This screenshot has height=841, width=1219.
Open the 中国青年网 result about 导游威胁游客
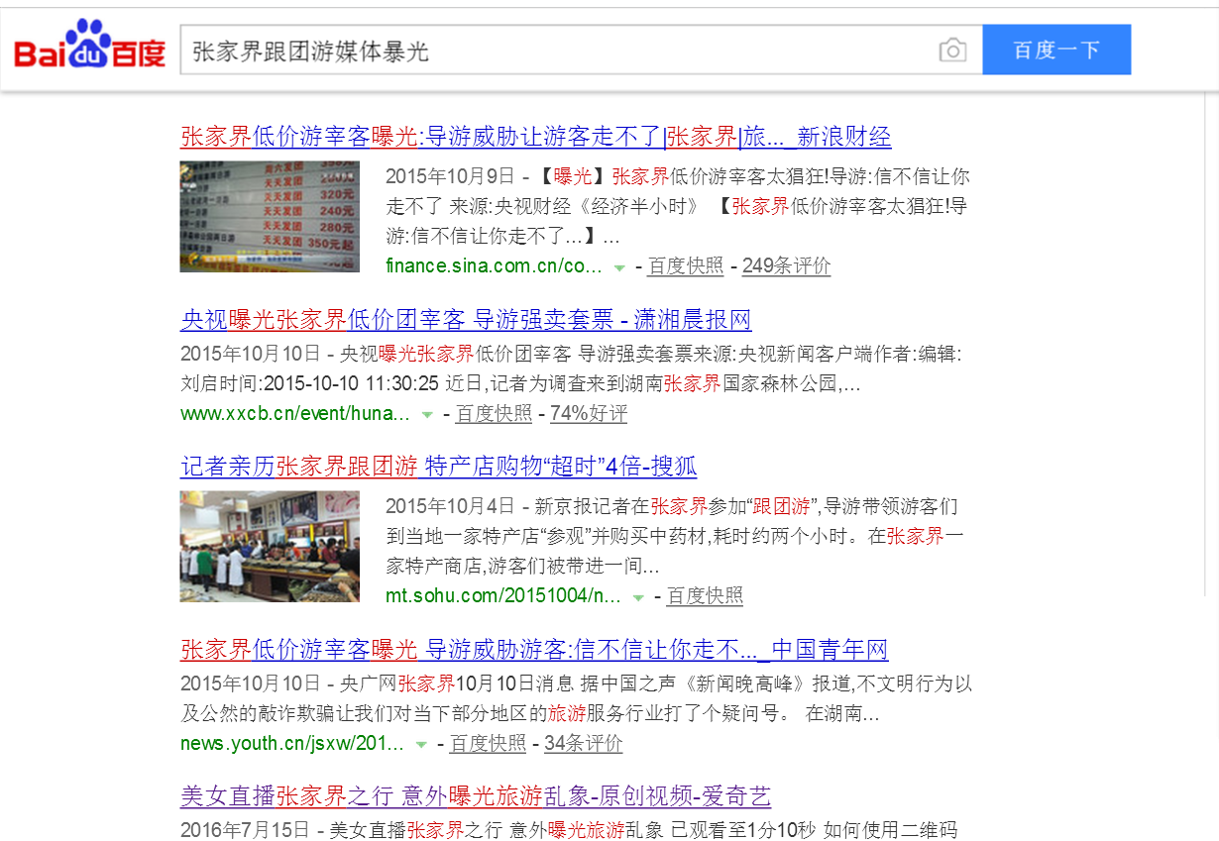(534, 650)
